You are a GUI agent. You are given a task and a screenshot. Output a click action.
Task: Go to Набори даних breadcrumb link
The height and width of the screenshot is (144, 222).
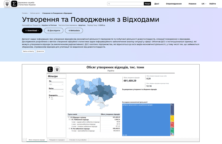(35, 13)
